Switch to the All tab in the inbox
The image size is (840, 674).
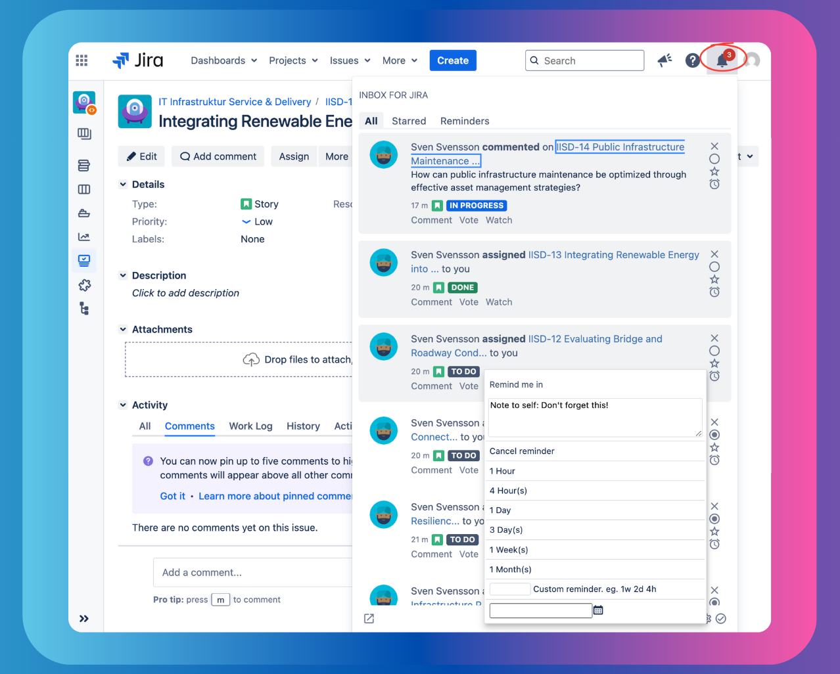click(371, 121)
